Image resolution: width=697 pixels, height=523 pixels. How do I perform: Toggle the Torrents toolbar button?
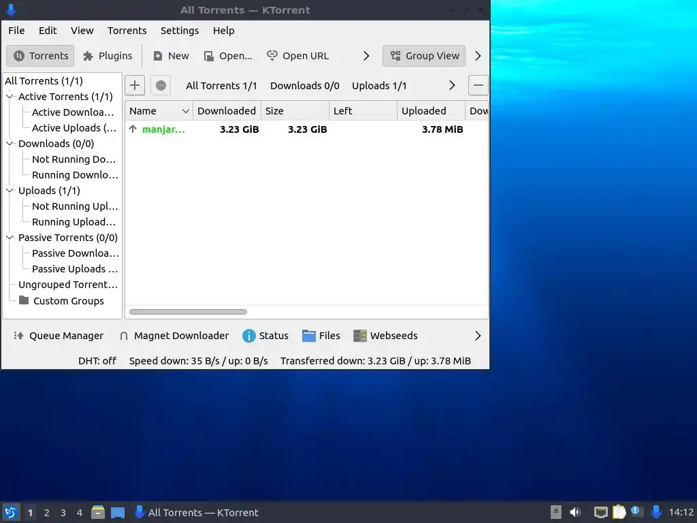(x=40, y=56)
